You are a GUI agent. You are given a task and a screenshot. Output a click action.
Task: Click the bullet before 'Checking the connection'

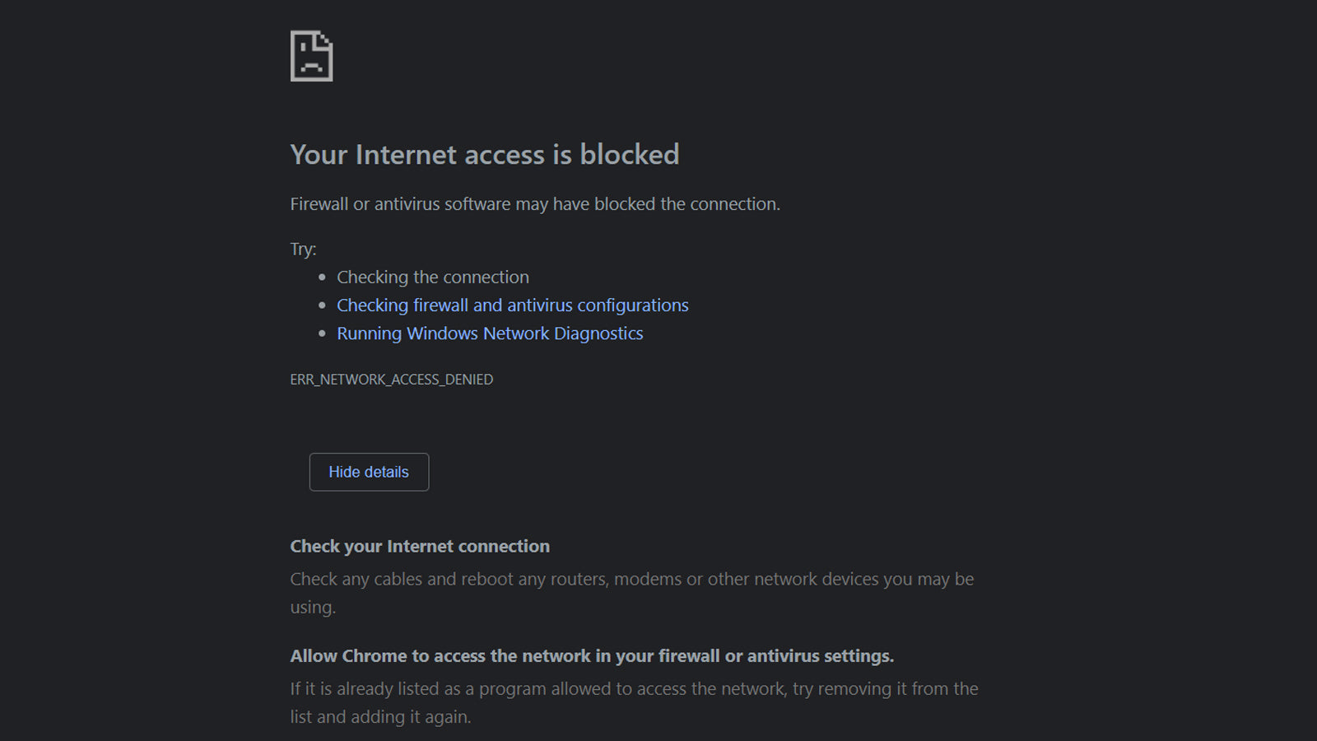coord(322,277)
